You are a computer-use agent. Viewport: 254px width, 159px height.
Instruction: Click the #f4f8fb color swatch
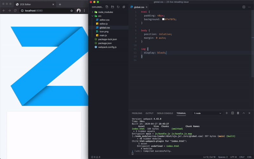point(163,19)
